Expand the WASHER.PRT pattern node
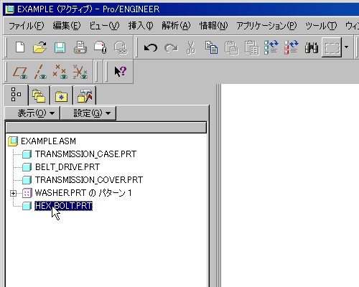The height and width of the screenshot is (287, 359). coord(14,193)
